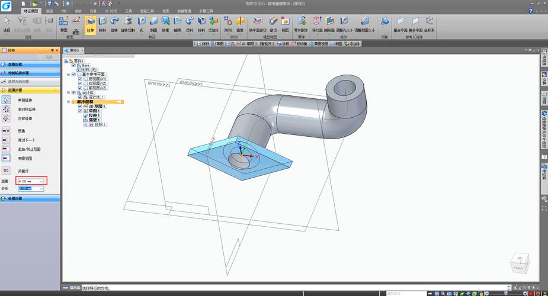Uncheck 俯视图(XY) plane visibility
The image size is (548, 296).
tap(80, 79)
